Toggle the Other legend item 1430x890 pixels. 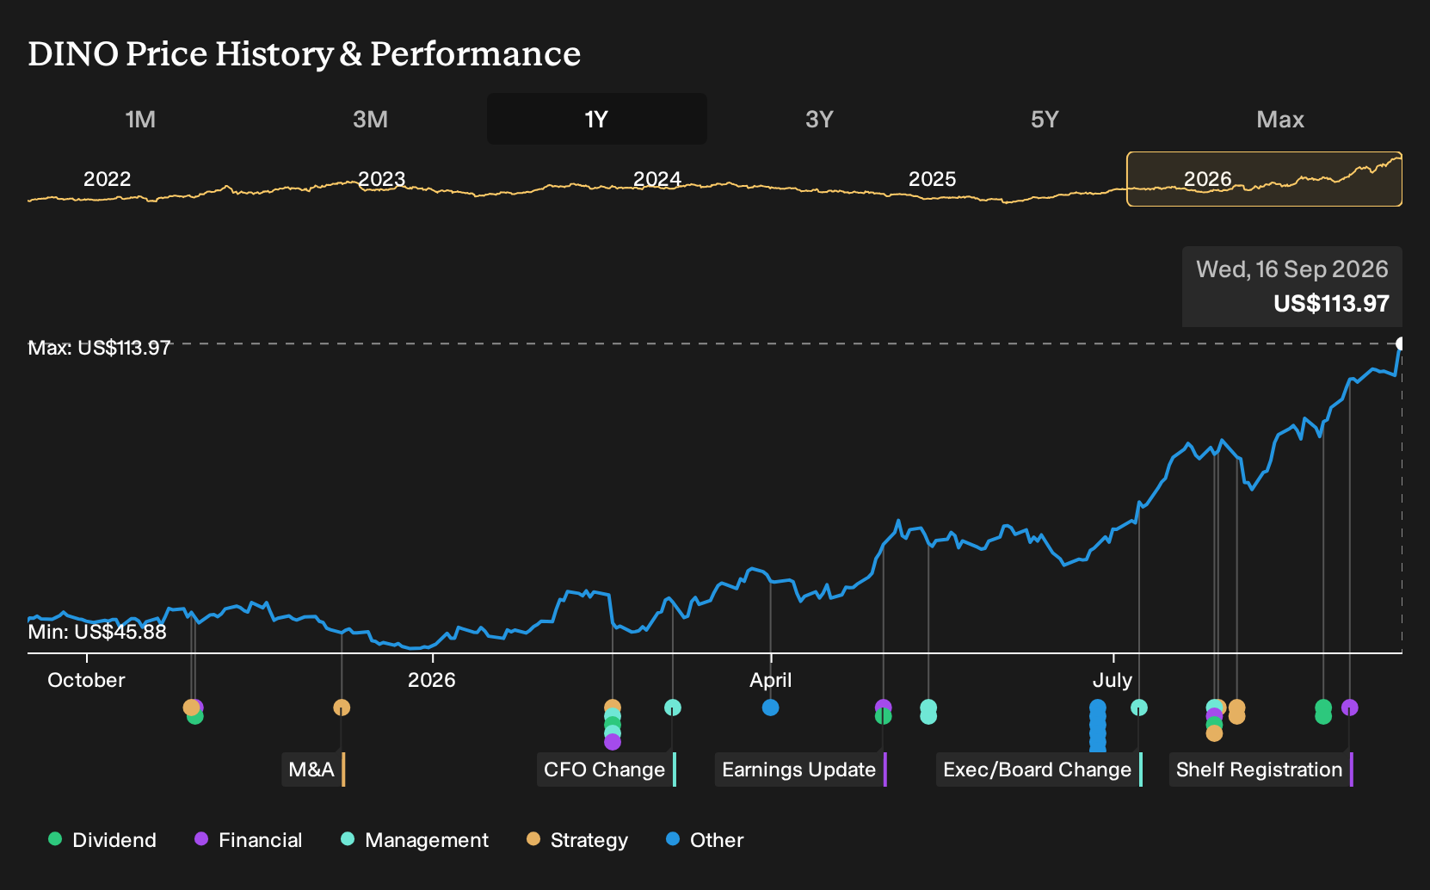705,840
